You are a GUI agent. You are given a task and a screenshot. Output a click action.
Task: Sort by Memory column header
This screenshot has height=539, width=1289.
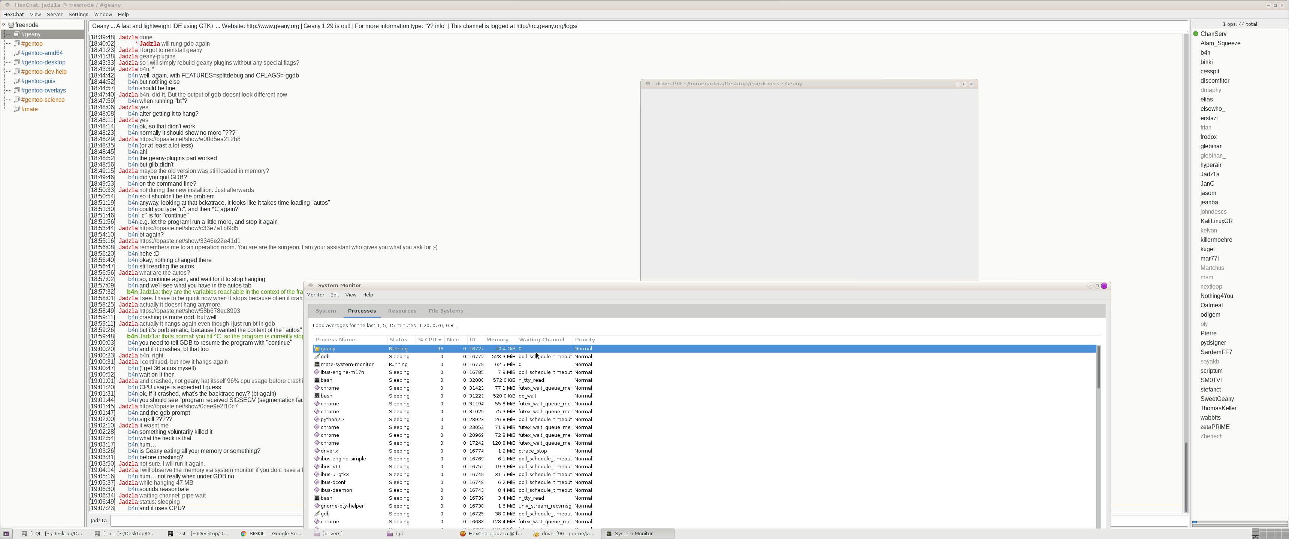[500, 340]
